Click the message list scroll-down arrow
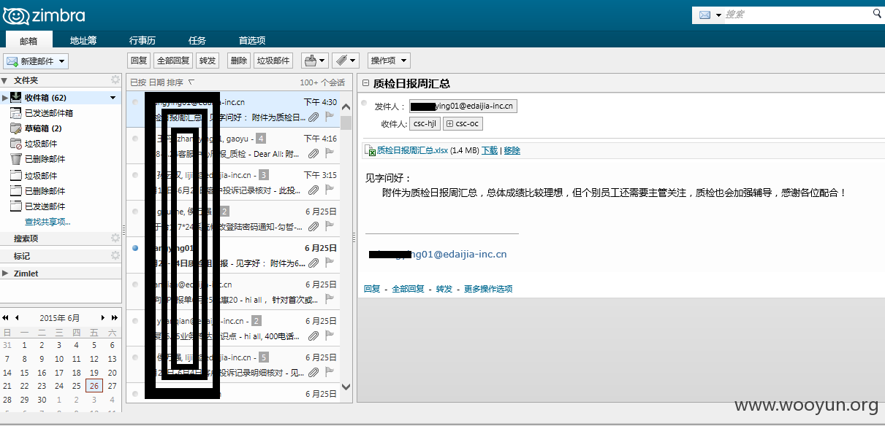 [346, 387]
